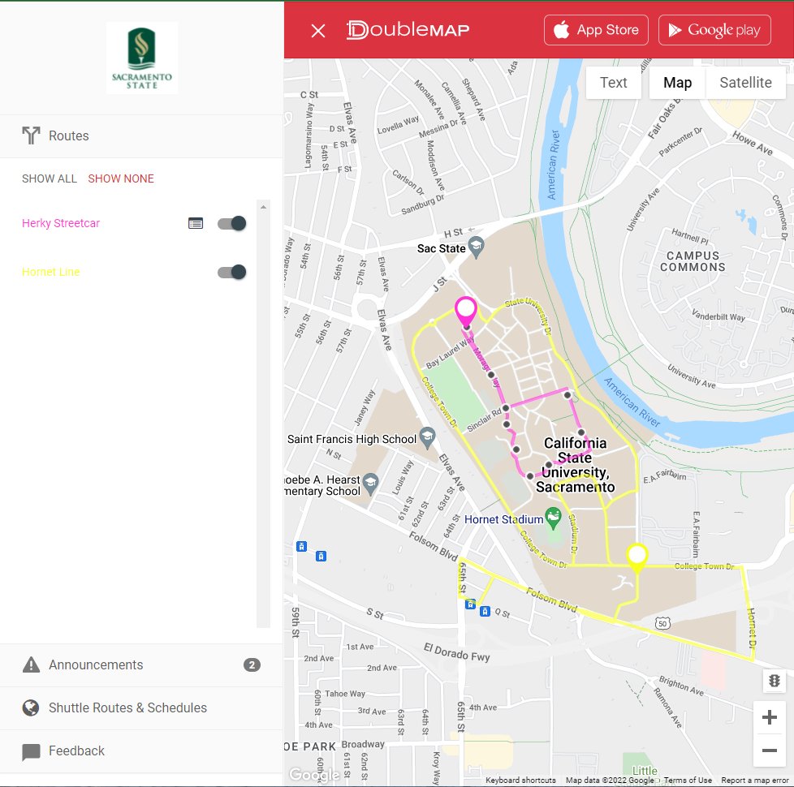Click the Hearst Elementary School marker

pyautogui.click(x=371, y=484)
